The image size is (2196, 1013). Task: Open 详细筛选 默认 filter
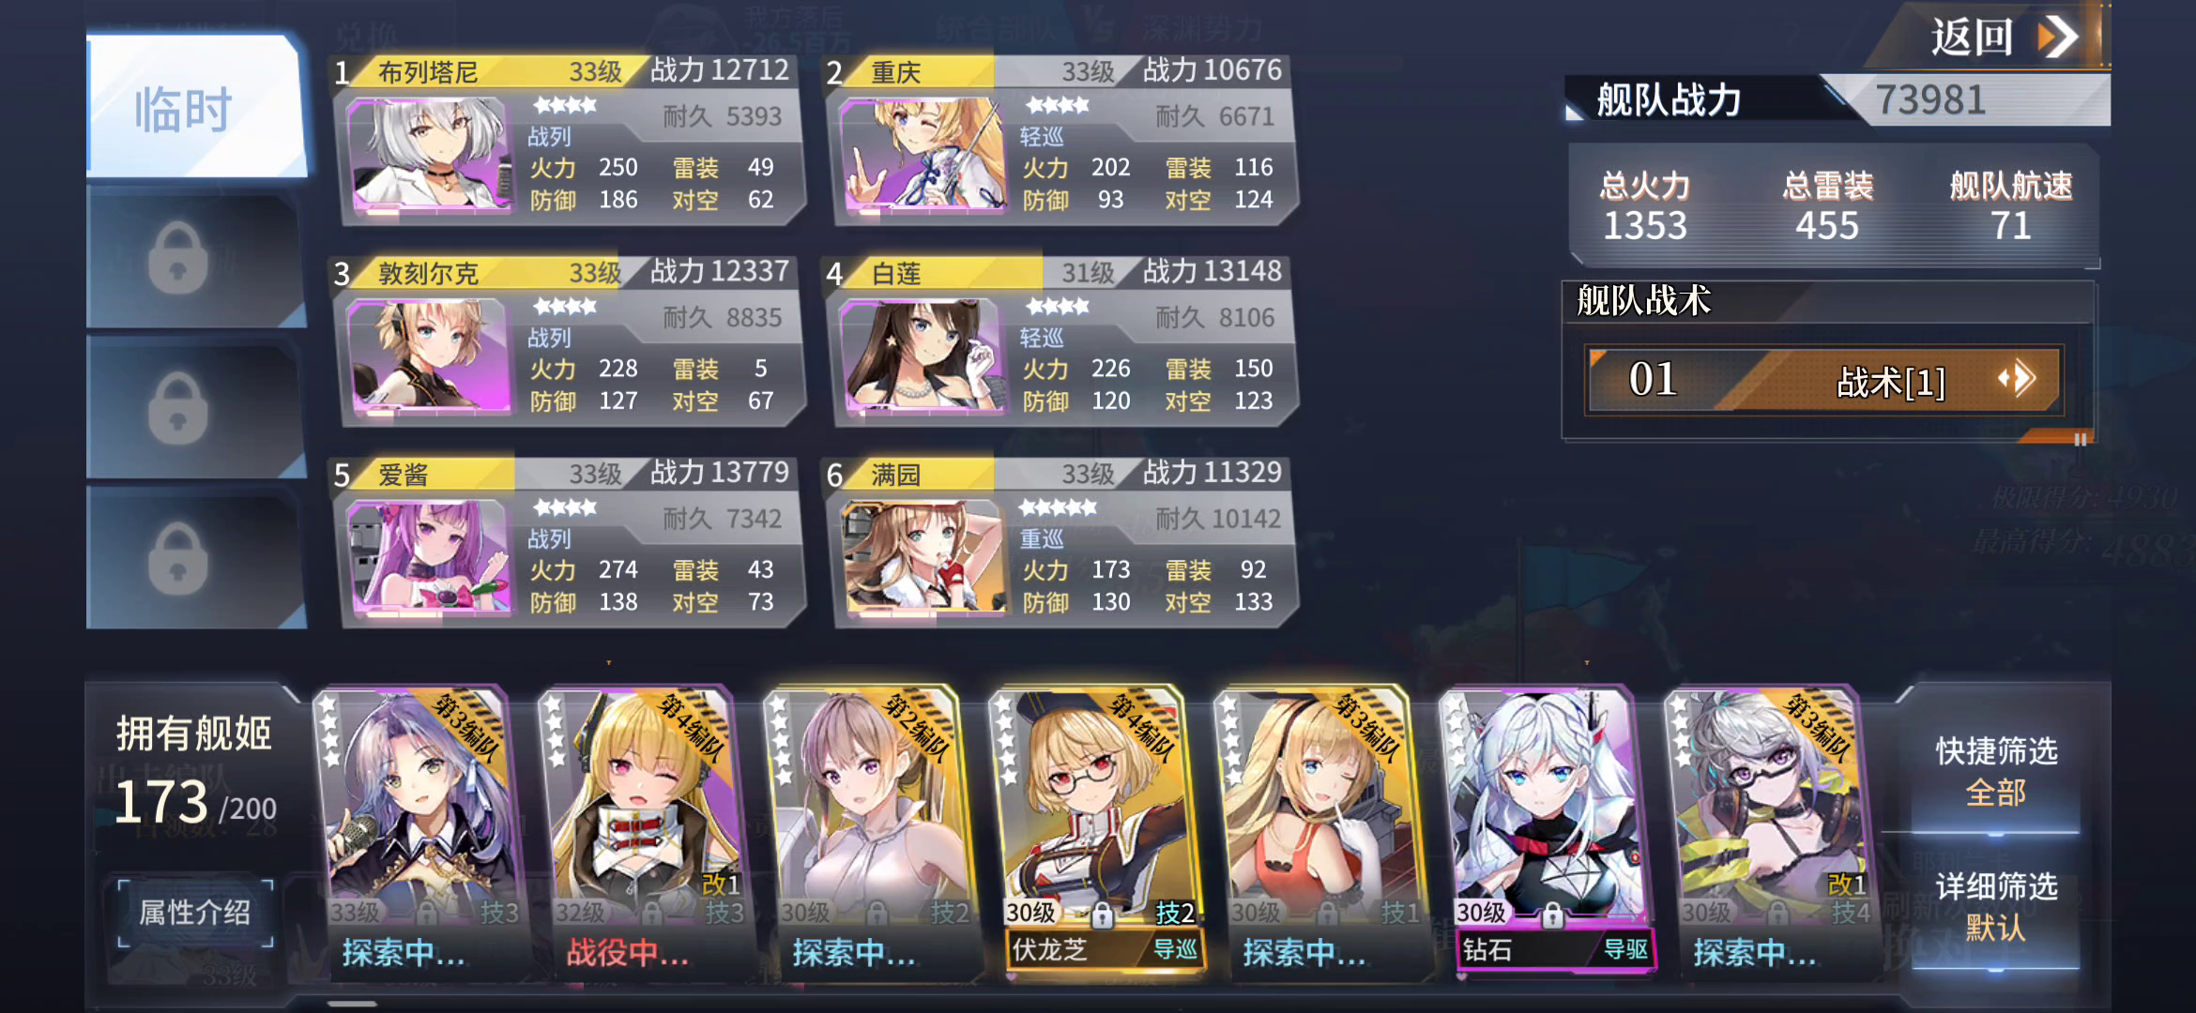click(1996, 906)
